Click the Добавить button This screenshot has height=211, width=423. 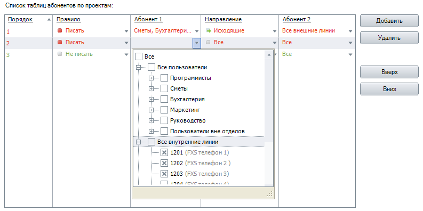(389, 21)
